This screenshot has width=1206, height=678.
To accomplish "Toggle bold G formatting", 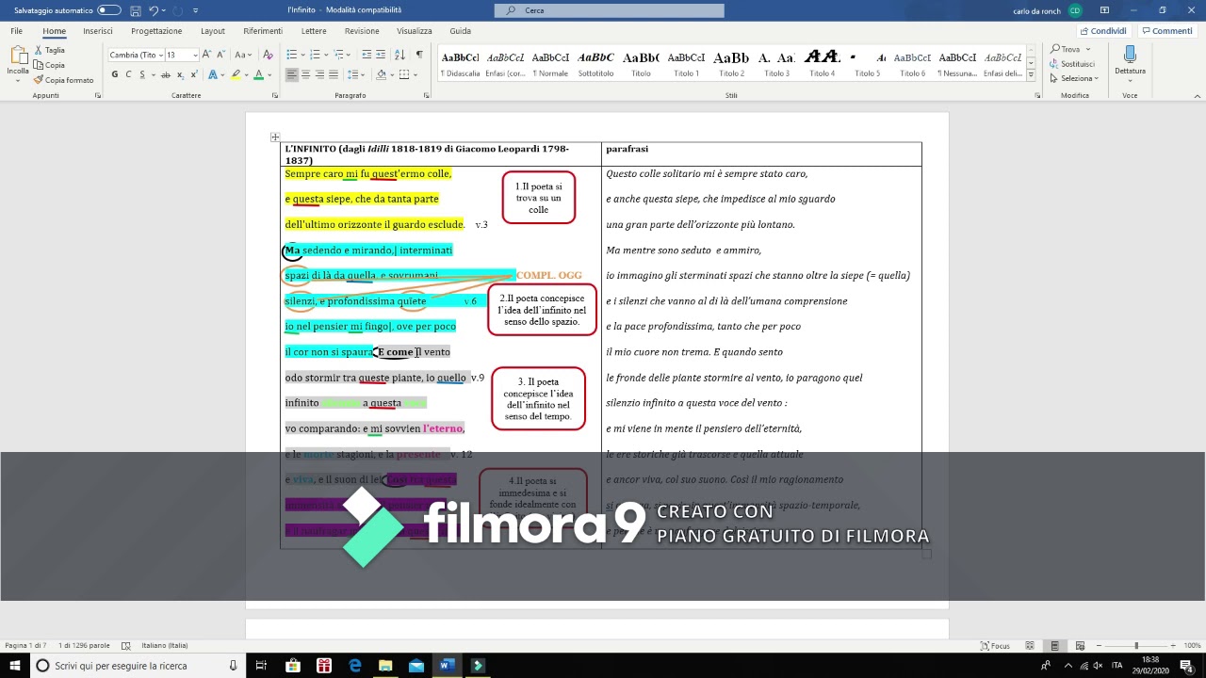I will [115, 74].
